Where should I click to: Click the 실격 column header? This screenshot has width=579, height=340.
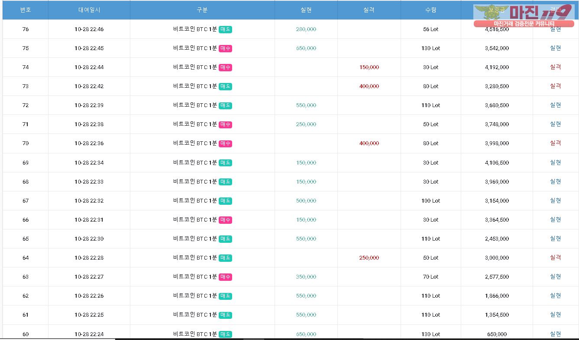[x=369, y=10]
